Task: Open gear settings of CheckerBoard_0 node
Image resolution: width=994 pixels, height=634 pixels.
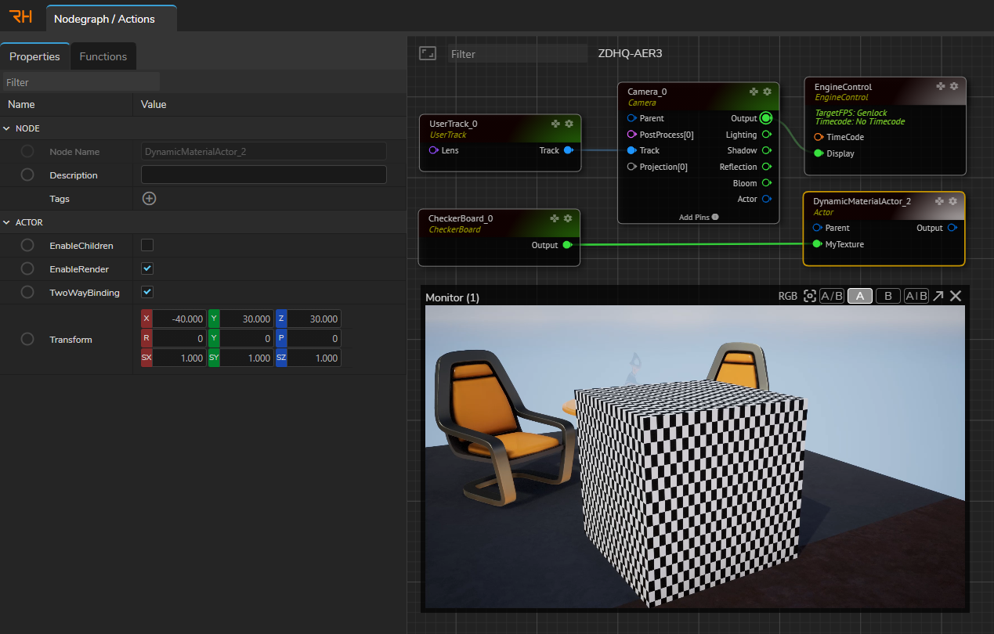Action: (569, 218)
